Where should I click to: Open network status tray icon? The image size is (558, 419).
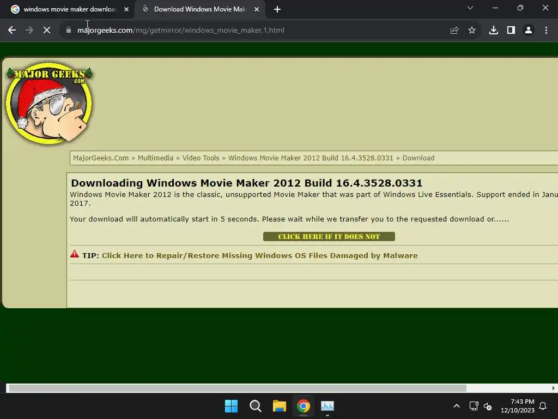(474, 406)
